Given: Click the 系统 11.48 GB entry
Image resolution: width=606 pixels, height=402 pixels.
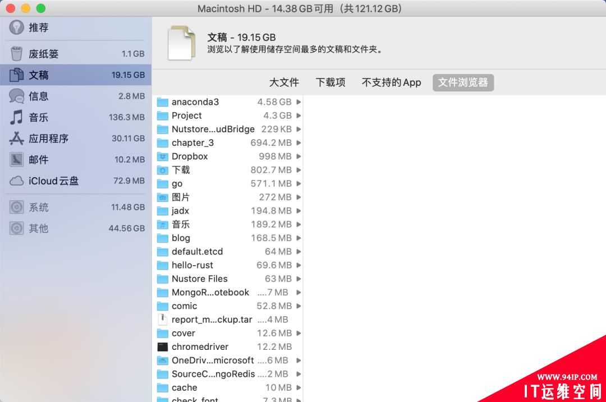Looking at the screenshot, I should 76,207.
